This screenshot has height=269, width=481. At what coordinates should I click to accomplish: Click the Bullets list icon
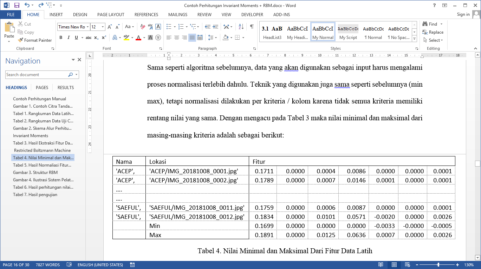[169, 27]
